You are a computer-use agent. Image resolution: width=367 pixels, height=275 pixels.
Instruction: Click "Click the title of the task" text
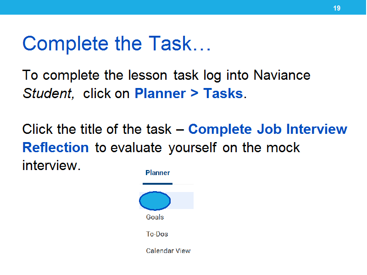(x=97, y=129)
